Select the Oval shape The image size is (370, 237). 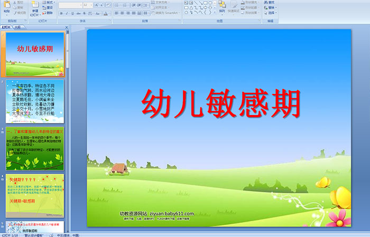point(210,3)
